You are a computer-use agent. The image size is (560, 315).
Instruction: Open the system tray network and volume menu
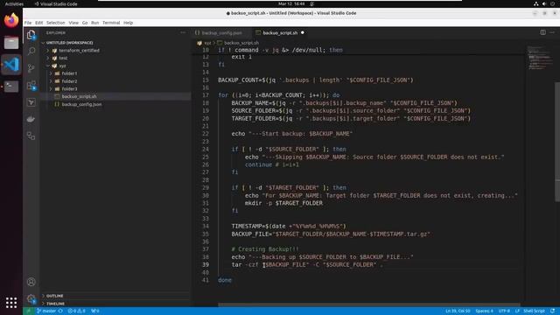544,3
